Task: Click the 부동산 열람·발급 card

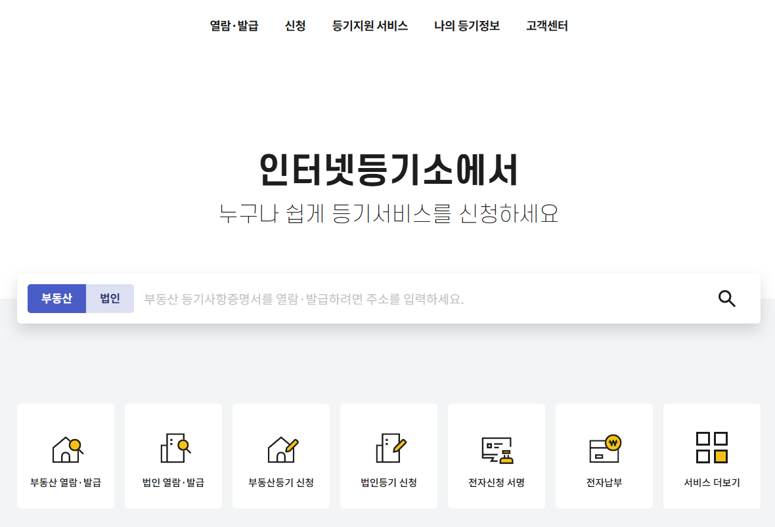Action: tap(65, 455)
